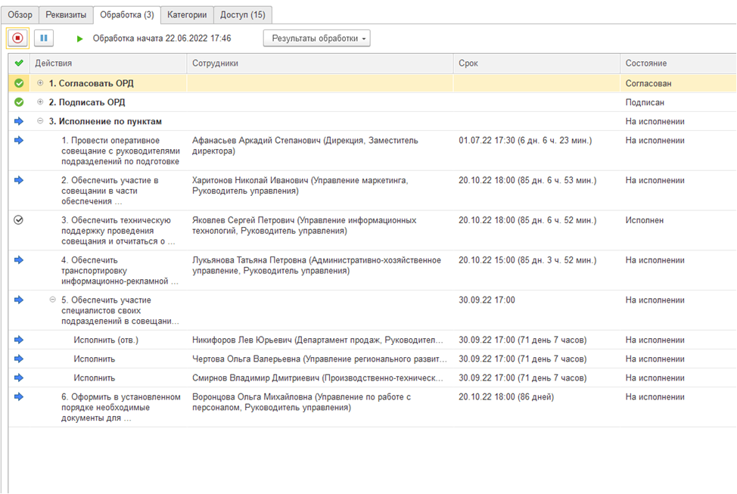Image resolution: width=737 pixels, height=494 pixels.
Task: Open the Результаты обработки dropdown
Action: click(317, 39)
